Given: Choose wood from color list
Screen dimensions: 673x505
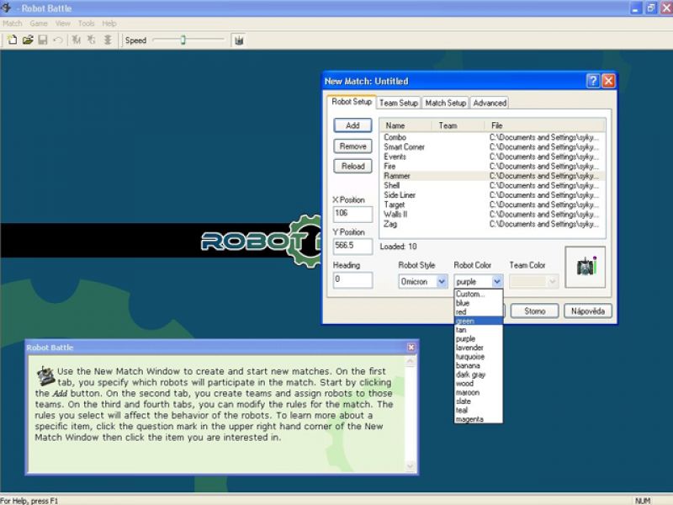Looking at the screenshot, I should pyautogui.click(x=478, y=384).
